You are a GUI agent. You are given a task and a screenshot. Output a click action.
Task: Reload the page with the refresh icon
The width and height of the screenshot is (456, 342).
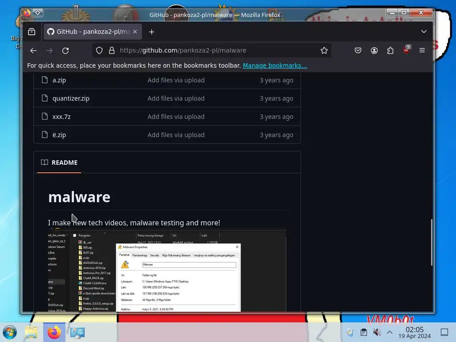click(65, 51)
